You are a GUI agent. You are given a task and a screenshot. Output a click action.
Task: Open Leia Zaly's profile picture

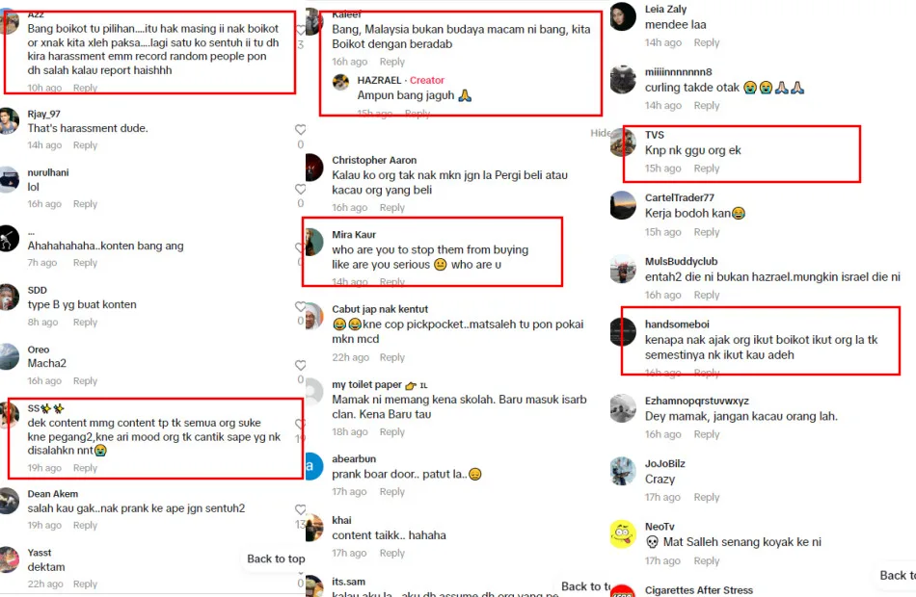[x=623, y=17]
